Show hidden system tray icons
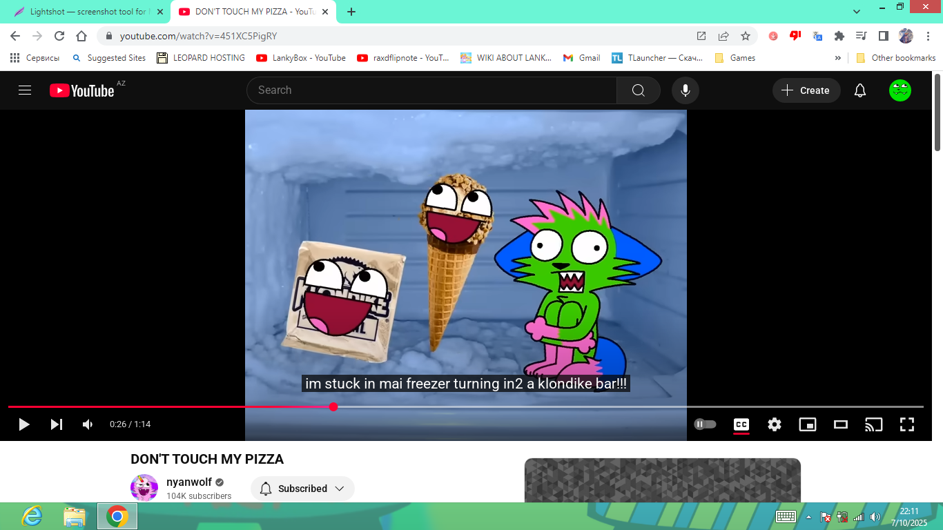This screenshot has height=530, width=943. point(808,517)
